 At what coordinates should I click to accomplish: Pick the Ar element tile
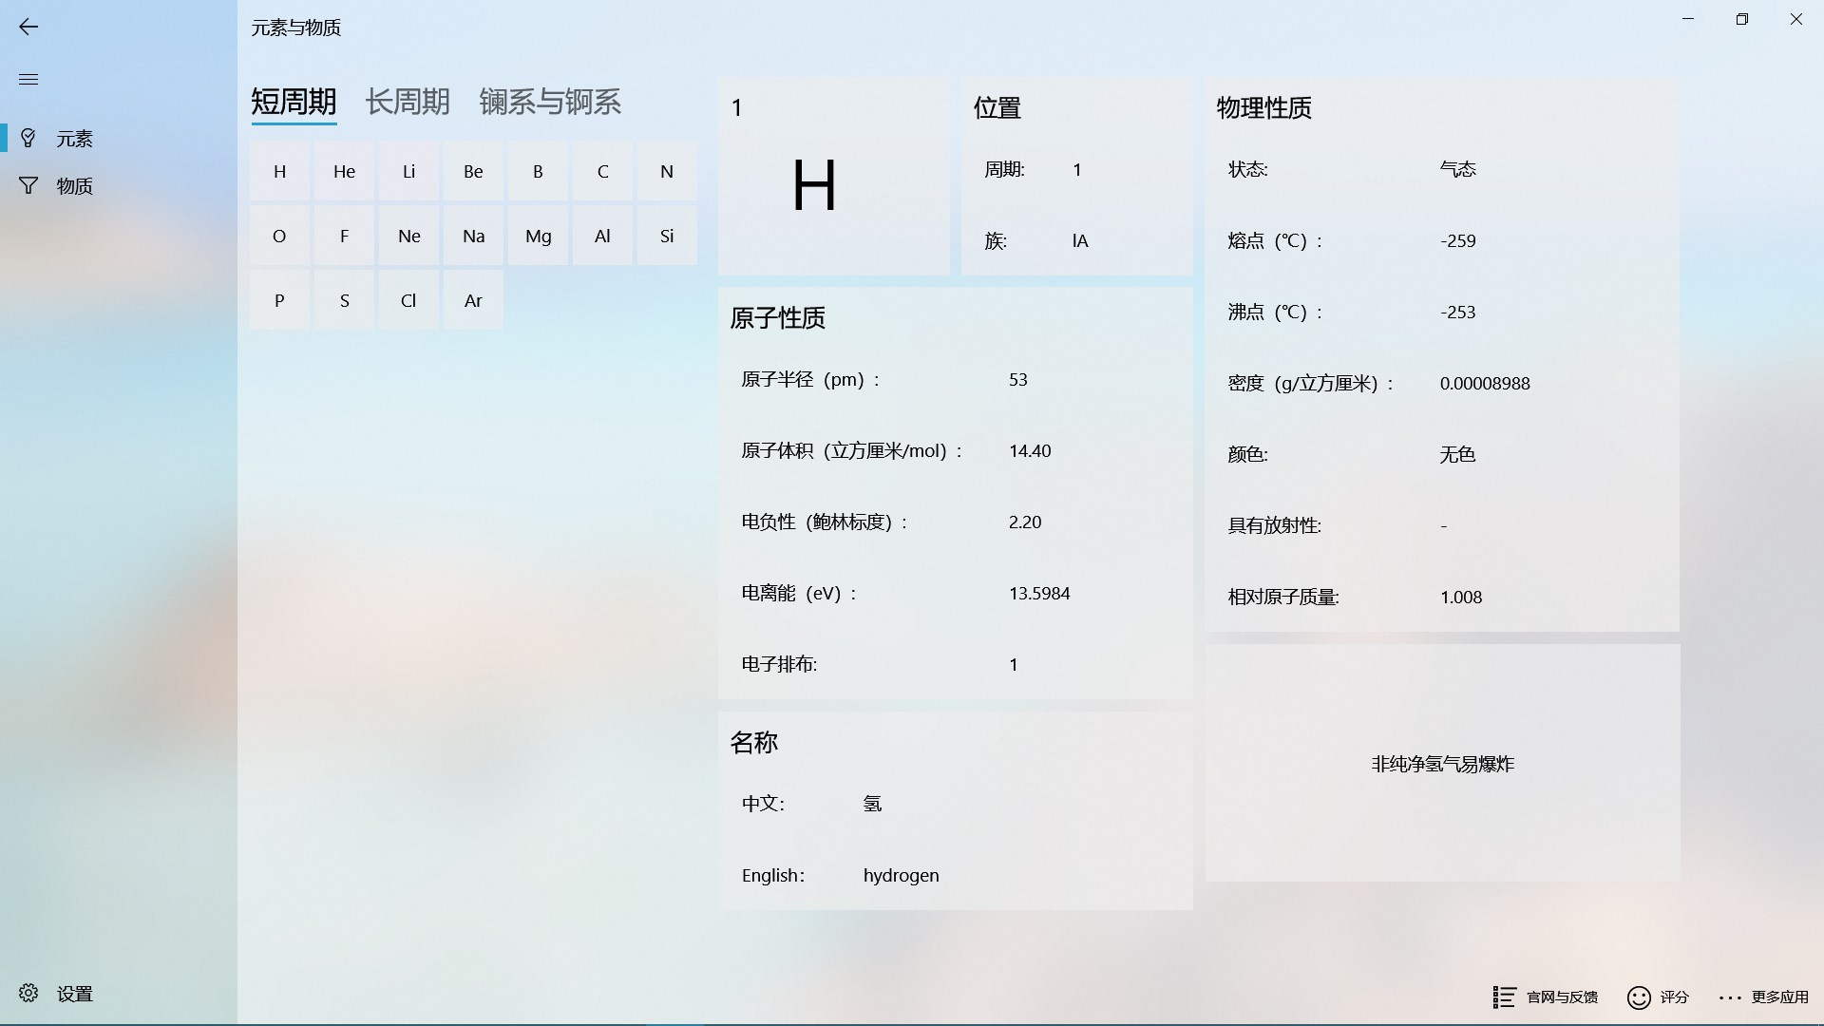473,301
